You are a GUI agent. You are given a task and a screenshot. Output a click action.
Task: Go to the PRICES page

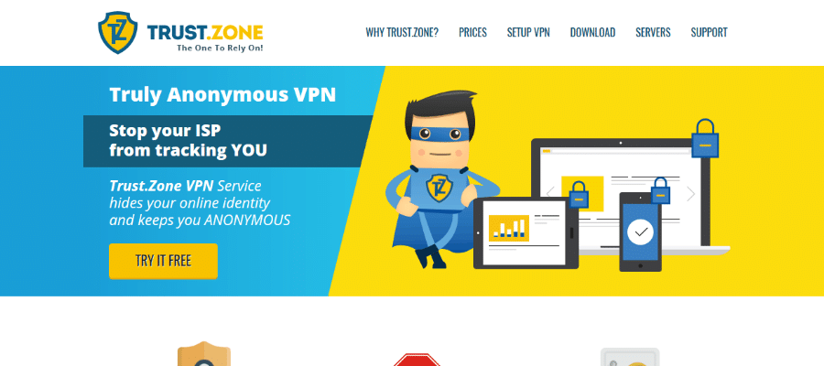pyautogui.click(x=472, y=33)
